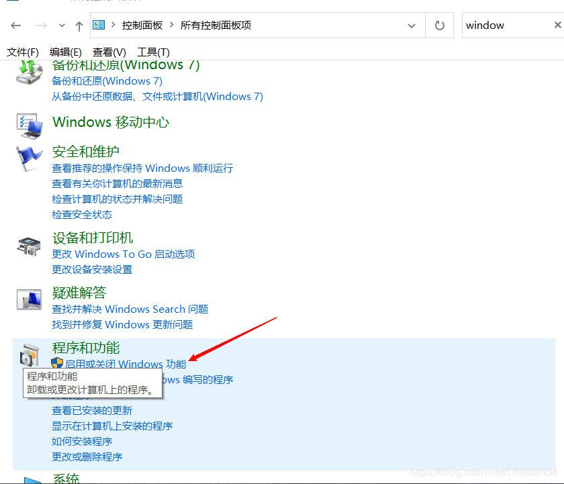Open 如何安装程序 link
The height and width of the screenshot is (484, 564).
[x=82, y=442]
